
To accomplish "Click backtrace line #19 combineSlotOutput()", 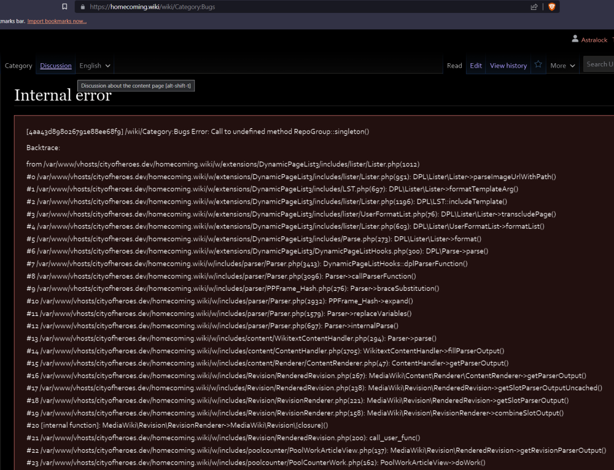I will point(295,413).
